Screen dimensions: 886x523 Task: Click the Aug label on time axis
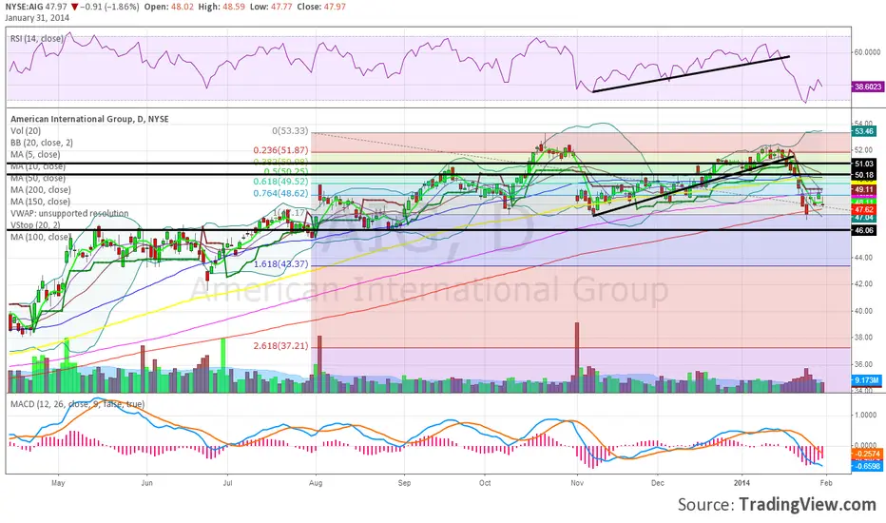316,483
